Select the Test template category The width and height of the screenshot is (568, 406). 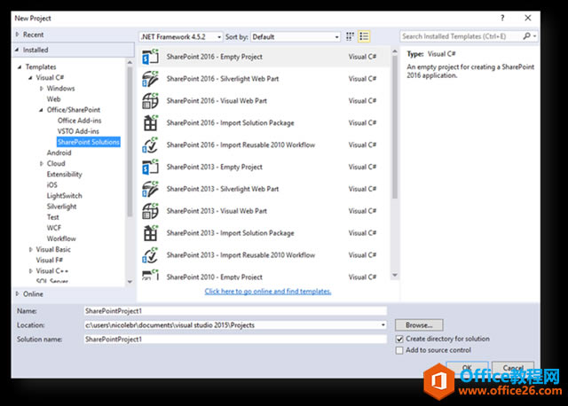[x=53, y=217]
